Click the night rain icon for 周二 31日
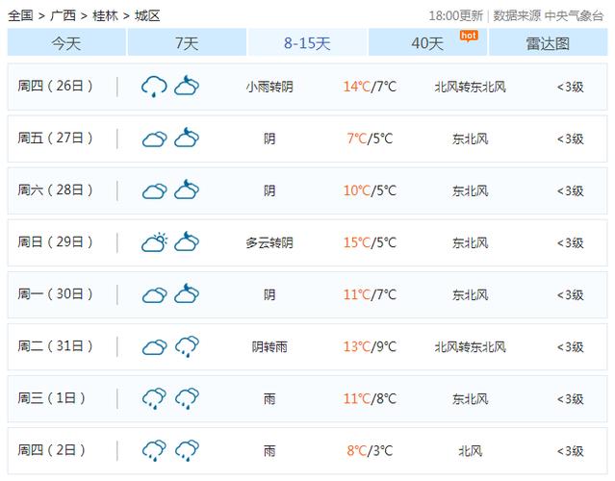 (187, 346)
